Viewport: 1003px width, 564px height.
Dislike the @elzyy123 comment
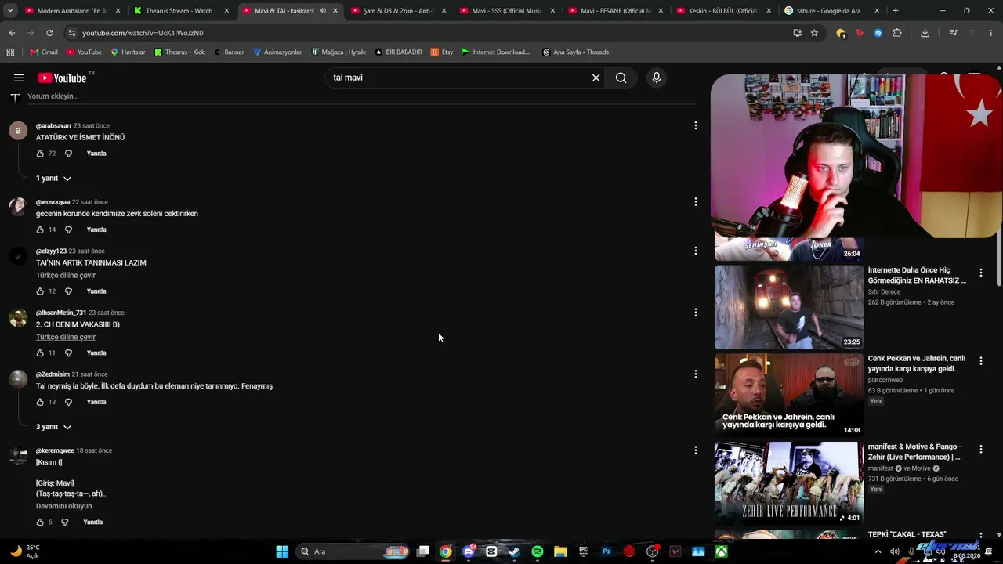pos(68,291)
